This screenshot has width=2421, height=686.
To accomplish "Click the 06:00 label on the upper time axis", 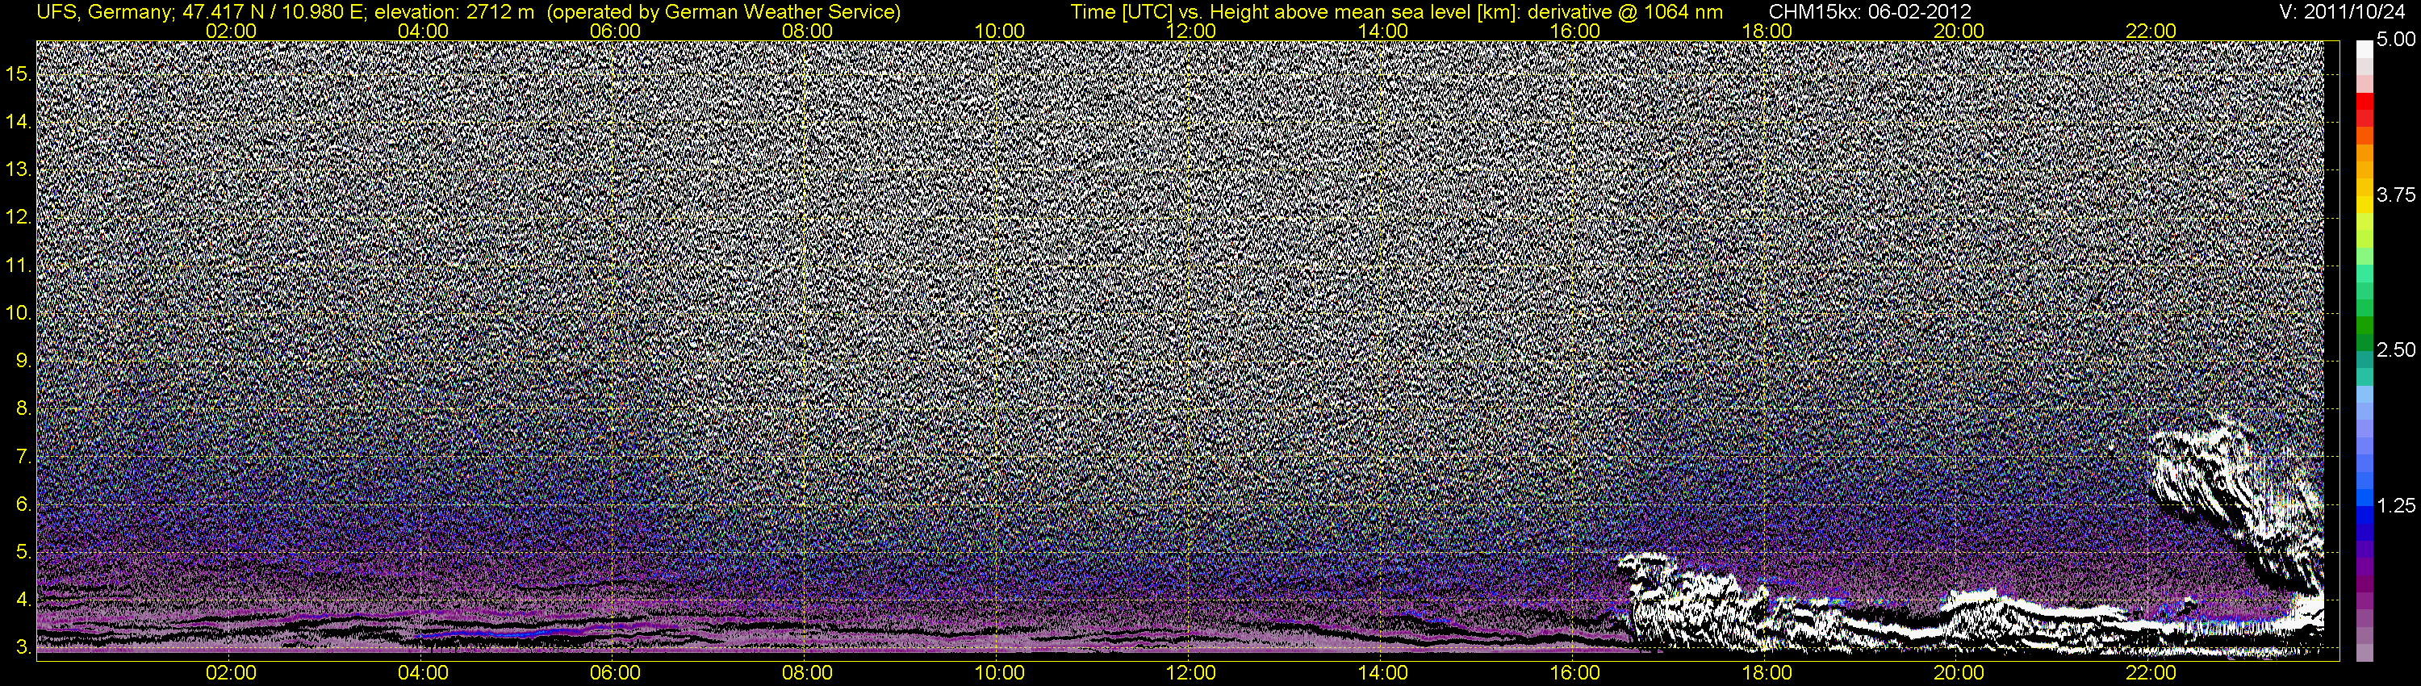I will pos(615,31).
